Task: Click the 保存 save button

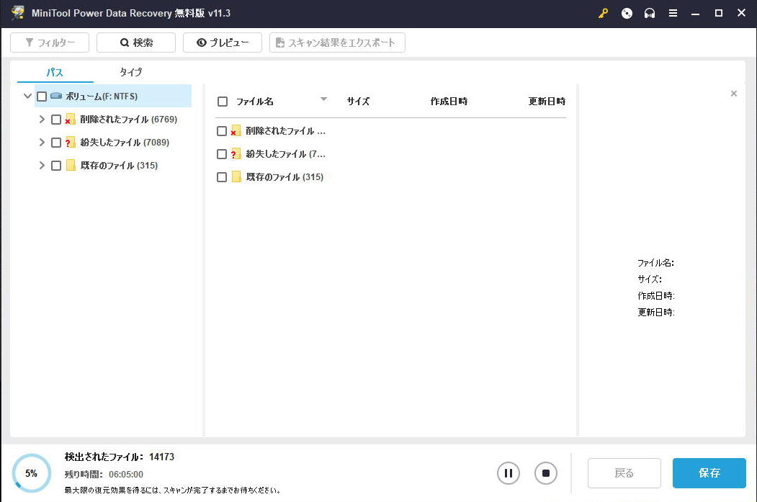Action: point(709,473)
